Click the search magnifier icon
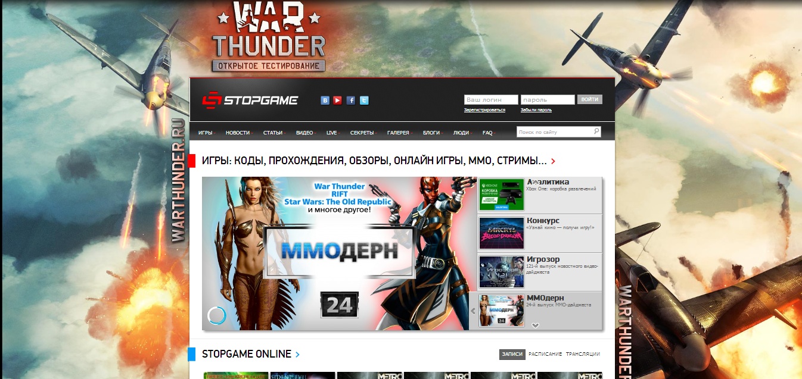Image resolution: width=802 pixels, height=379 pixels. (x=596, y=131)
